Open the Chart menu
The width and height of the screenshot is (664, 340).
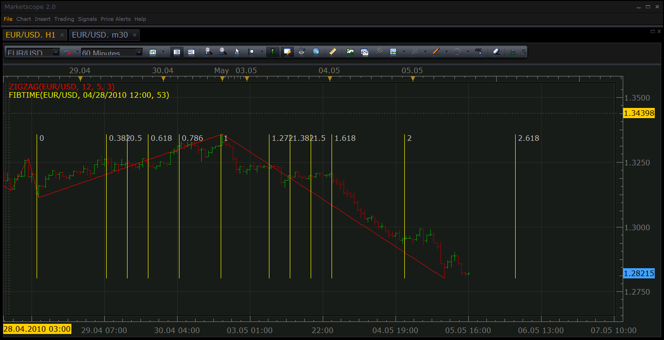point(24,19)
